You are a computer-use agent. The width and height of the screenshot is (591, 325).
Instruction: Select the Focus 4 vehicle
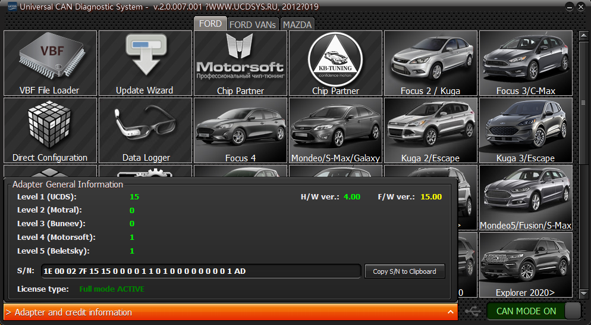pyautogui.click(x=240, y=130)
